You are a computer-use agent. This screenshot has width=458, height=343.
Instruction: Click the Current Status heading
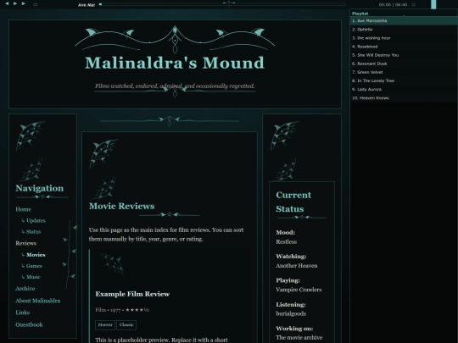pos(293,202)
